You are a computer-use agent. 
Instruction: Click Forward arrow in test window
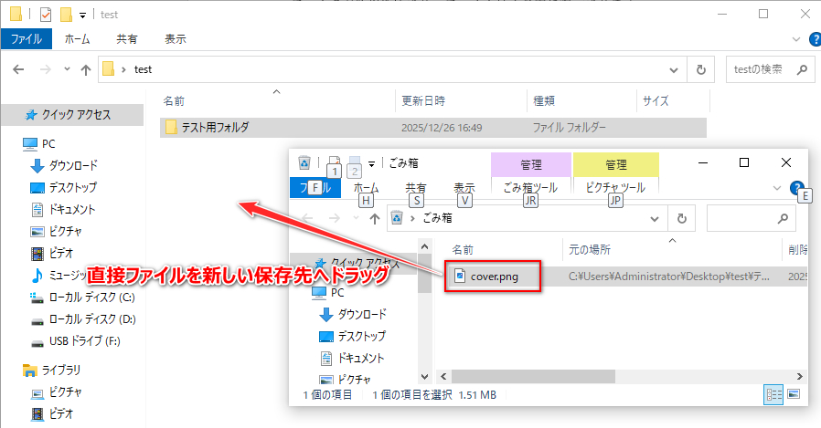(46, 69)
